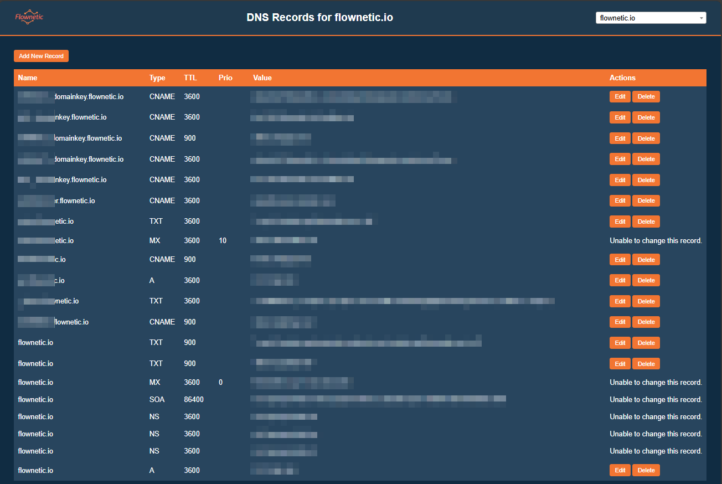The width and height of the screenshot is (722, 484).
Task: Edit the last flownetic.io A record
Action: coord(620,470)
